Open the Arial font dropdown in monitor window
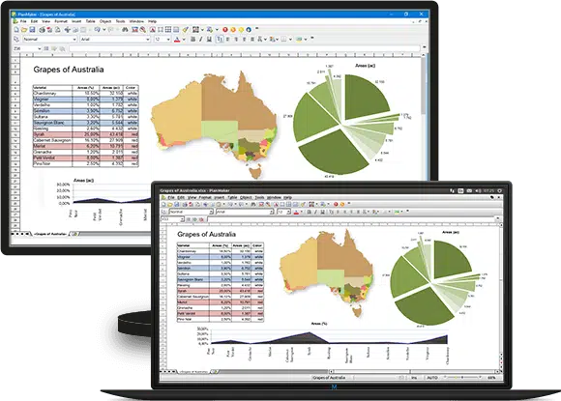This screenshot has width=561, height=401. pyautogui.click(x=115, y=40)
